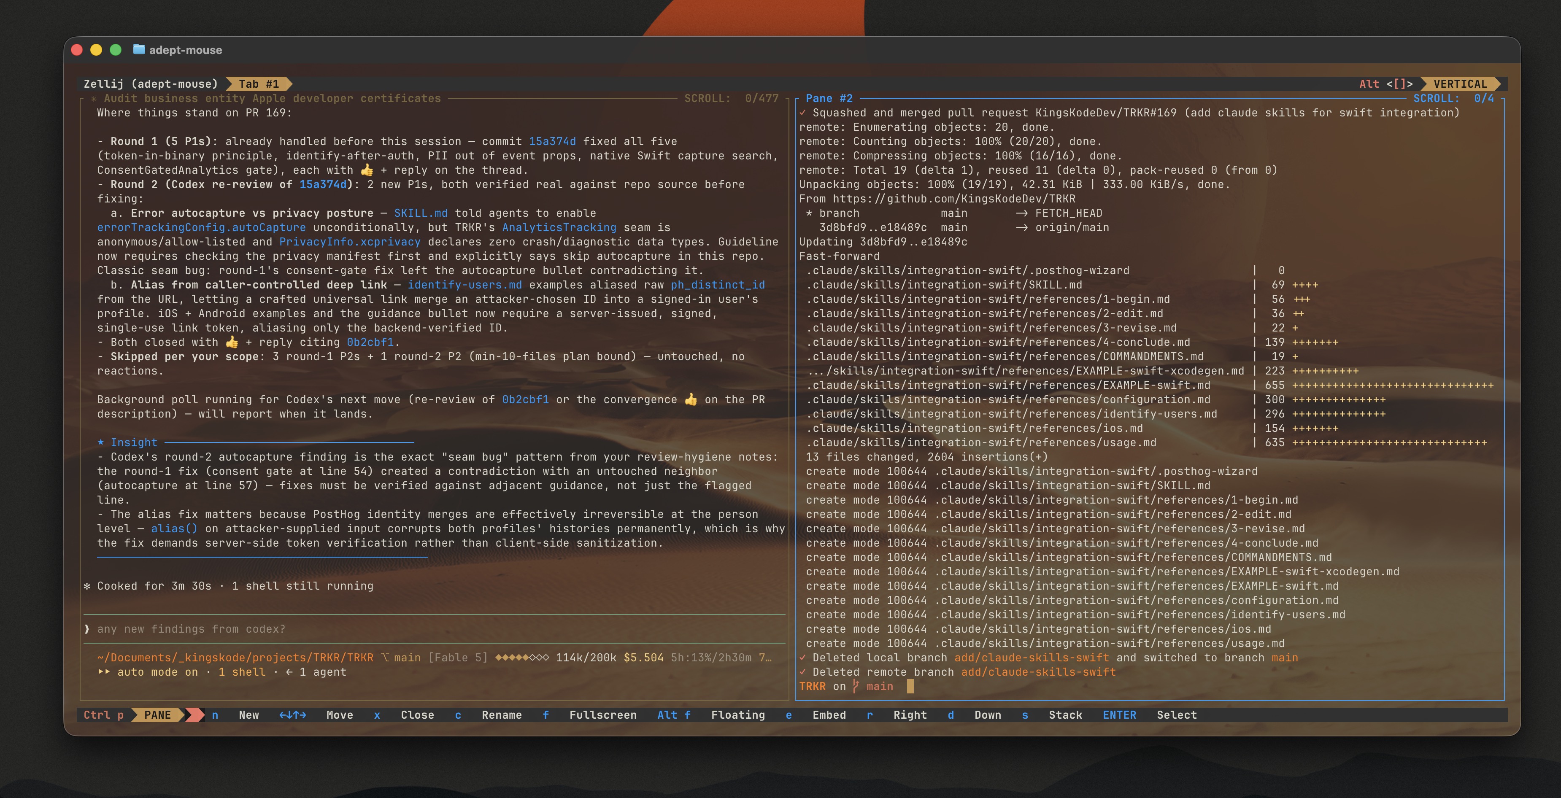Click checkmark before 'Deleted local branch'
Image resolution: width=1561 pixels, height=798 pixels.
[x=802, y=658]
